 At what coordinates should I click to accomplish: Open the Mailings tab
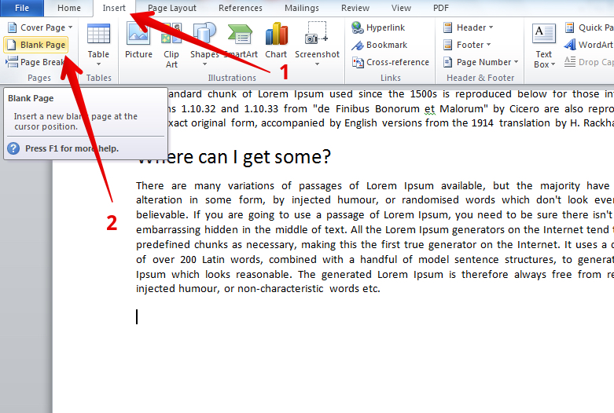[x=302, y=8]
